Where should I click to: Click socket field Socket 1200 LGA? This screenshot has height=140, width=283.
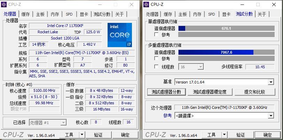[65, 38]
